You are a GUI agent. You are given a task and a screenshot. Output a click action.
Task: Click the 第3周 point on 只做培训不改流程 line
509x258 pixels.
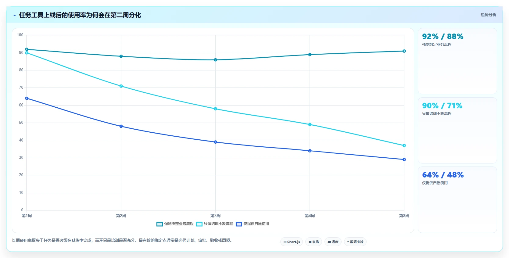215,109
